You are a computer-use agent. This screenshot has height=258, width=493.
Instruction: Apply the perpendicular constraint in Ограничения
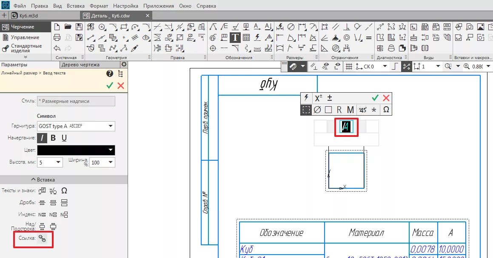click(x=347, y=27)
